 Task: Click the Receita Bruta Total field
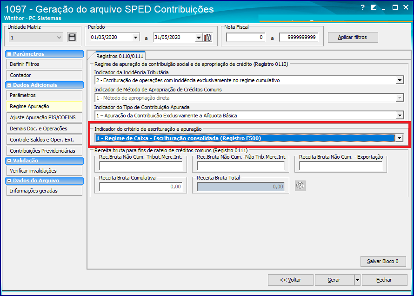tap(241, 187)
